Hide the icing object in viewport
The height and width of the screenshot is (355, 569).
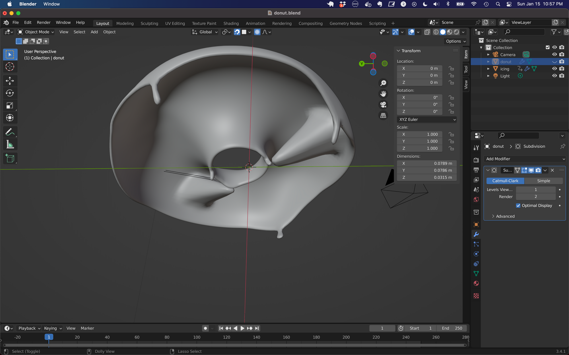tap(554, 69)
